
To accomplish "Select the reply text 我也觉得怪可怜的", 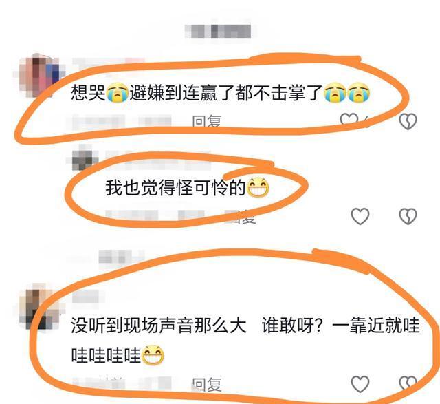I will (x=176, y=188).
